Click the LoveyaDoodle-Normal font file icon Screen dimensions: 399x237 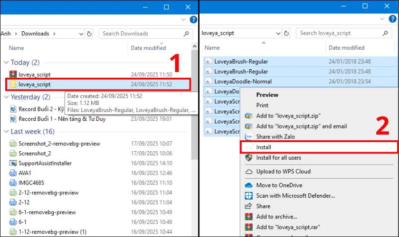(209, 81)
